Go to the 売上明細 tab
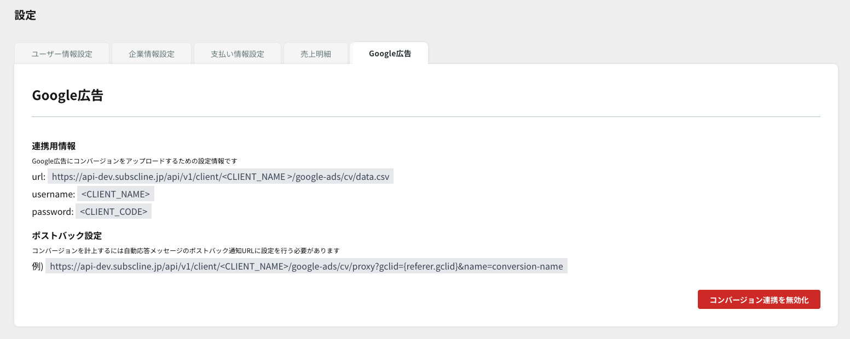This screenshot has height=339, width=850. click(316, 54)
